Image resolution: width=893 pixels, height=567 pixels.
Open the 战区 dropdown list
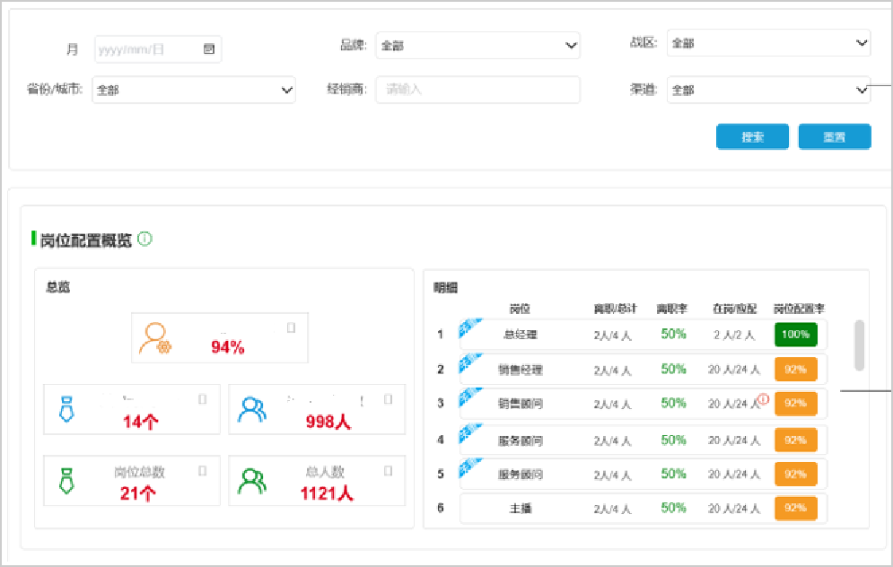point(862,43)
